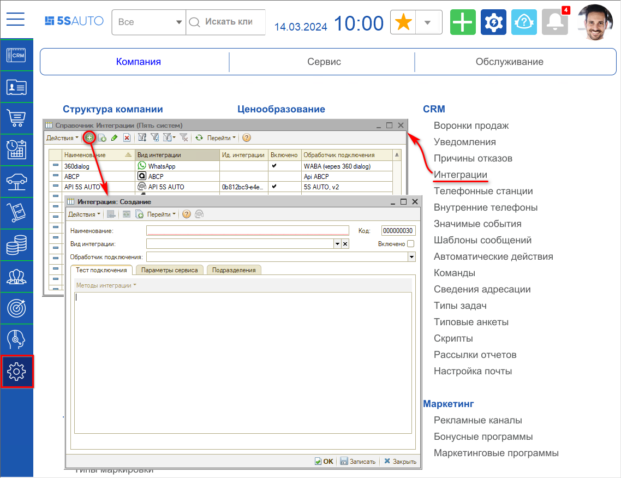Expand the Обработчик подключения dropdown arrow

[x=411, y=257]
